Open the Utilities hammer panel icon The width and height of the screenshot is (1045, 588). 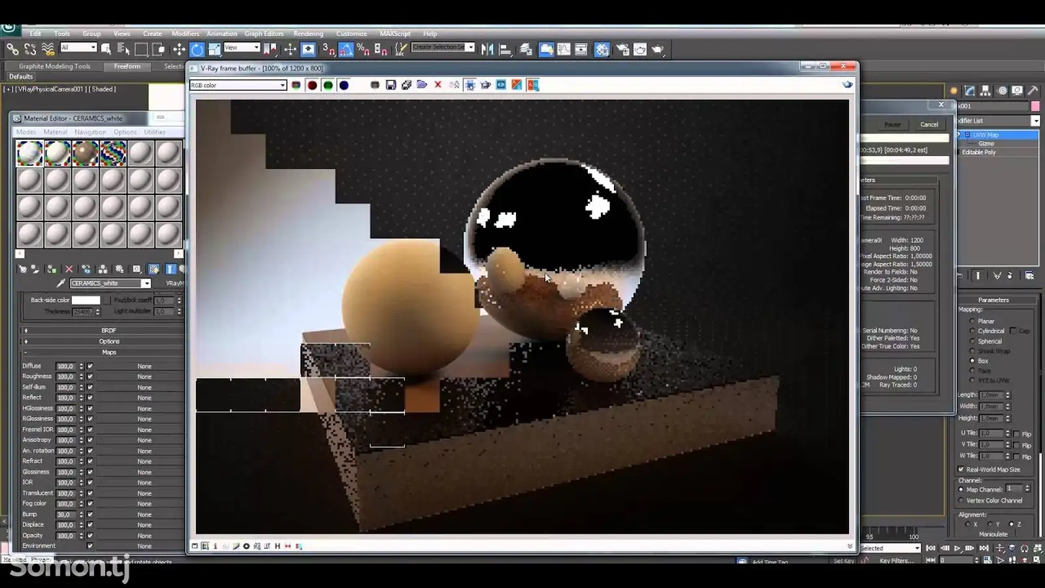[x=1033, y=91]
